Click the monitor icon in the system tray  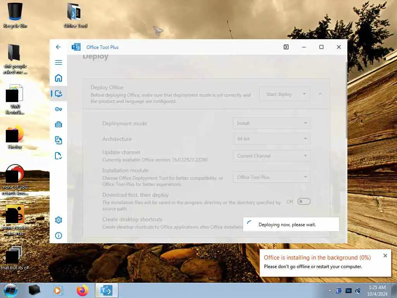(x=349, y=291)
